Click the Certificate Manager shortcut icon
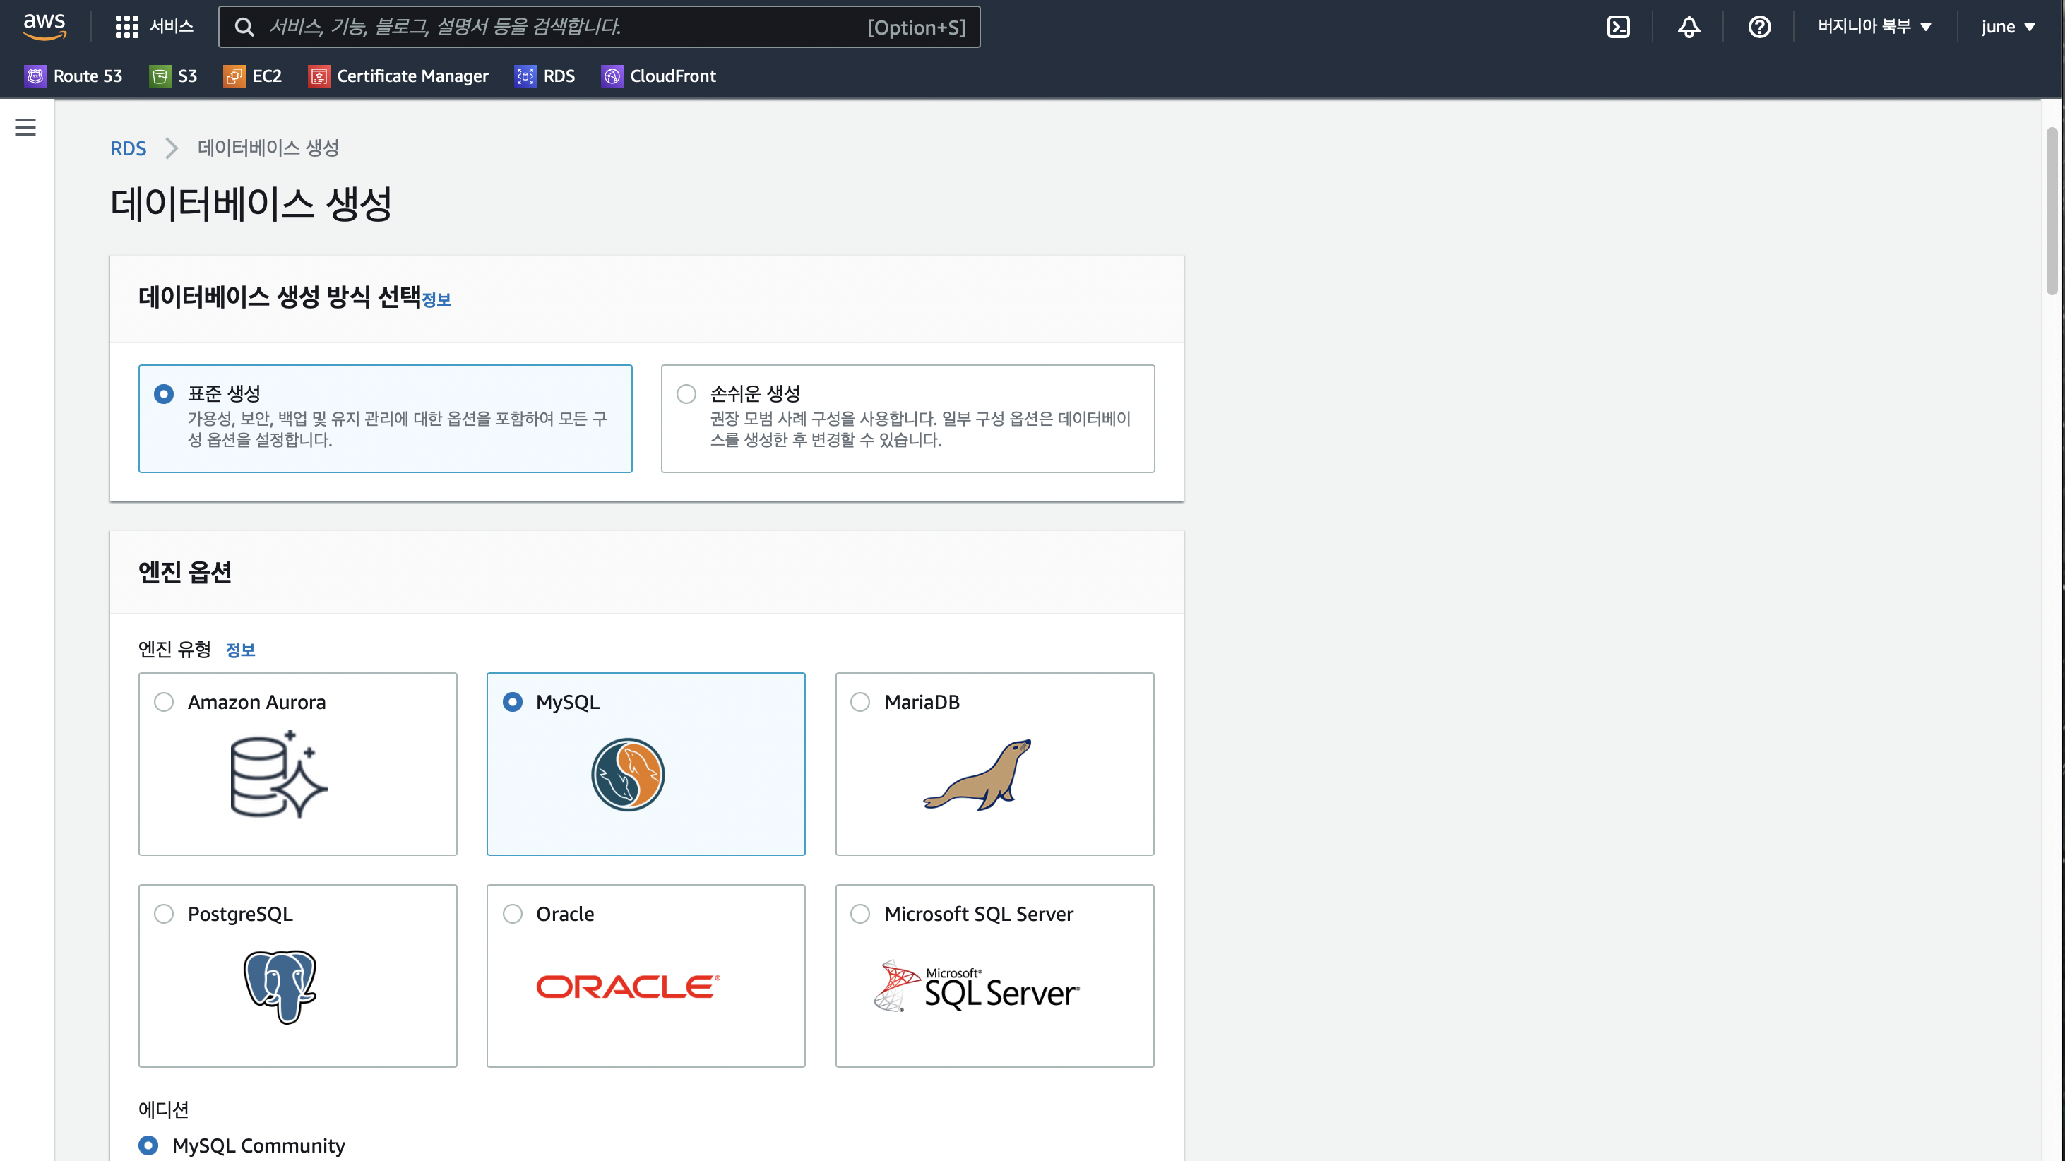Viewport: 2065px width, 1161px height. point(319,76)
